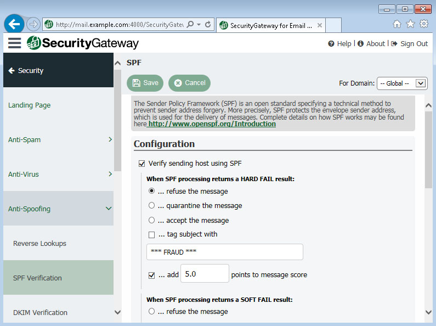Click Anti-Spoofing sidebar label
Viewport: 436px width, 326px height.
(x=29, y=209)
